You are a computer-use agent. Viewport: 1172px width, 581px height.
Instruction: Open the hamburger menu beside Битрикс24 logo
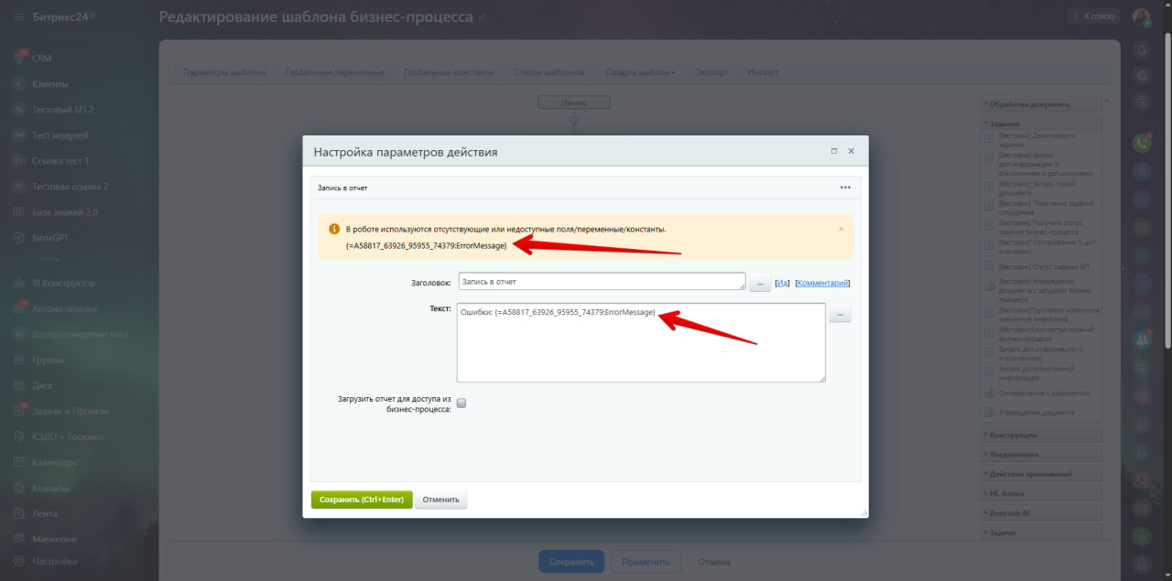19,17
